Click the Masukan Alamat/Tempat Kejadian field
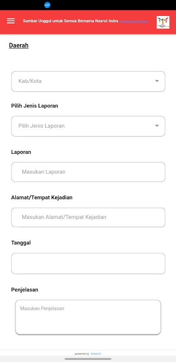The image size is (176, 362). tap(88, 217)
